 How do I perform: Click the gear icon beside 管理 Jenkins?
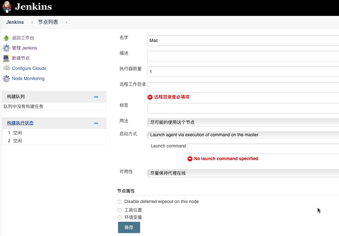tap(6, 48)
